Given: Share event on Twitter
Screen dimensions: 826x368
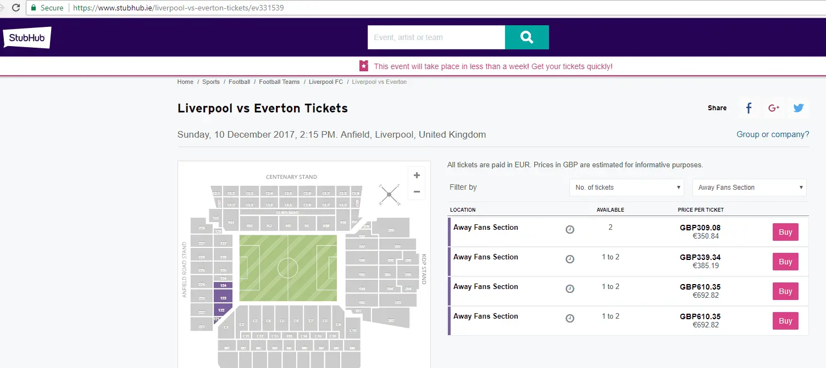Looking at the screenshot, I should 799,108.
